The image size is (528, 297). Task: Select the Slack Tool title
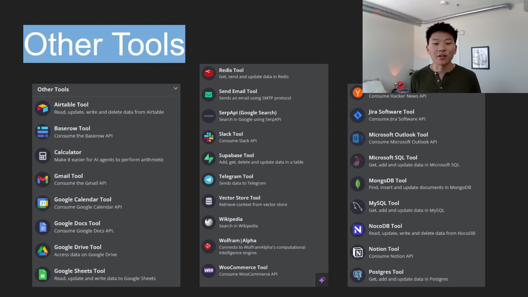[231, 134]
